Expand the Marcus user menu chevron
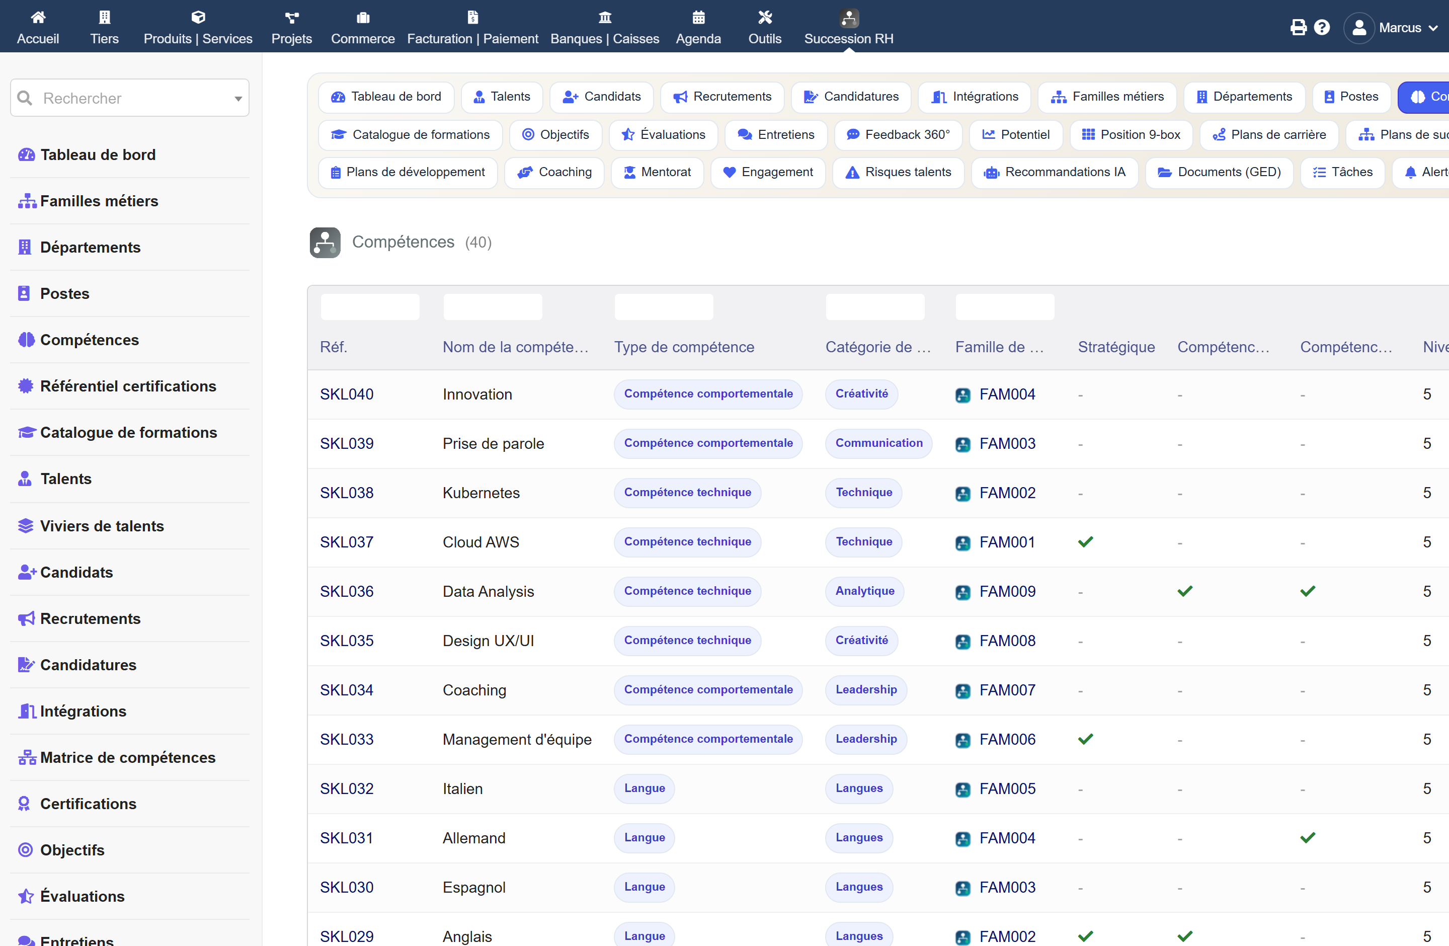 pyautogui.click(x=1433, y=28)
